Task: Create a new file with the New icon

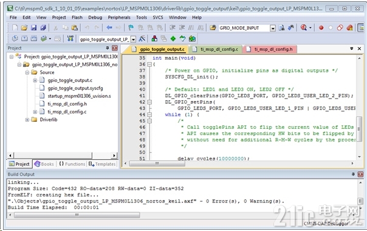Action: tap(15, 27)
